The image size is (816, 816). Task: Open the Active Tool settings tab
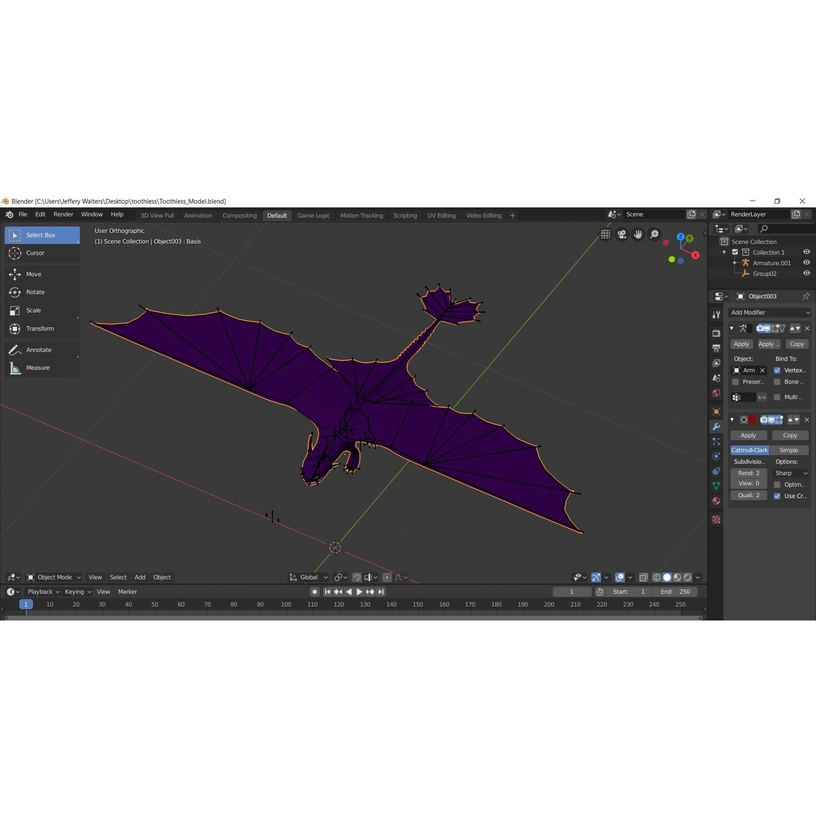tap(716, 314)
